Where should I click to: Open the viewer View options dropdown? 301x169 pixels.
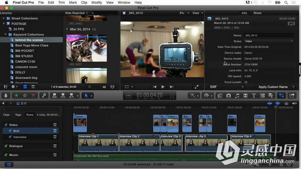click(198, 13)
